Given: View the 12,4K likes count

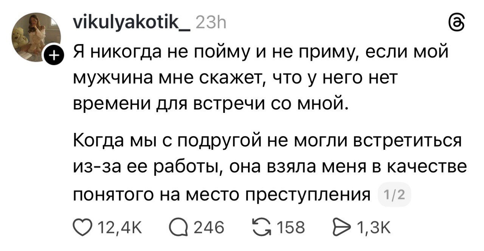Looking at the screenshot, I should (114, 228).
